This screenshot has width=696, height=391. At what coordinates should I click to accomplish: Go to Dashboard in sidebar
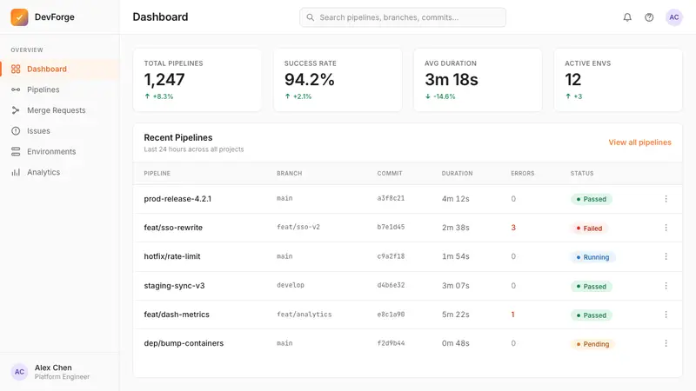[59, 70]
